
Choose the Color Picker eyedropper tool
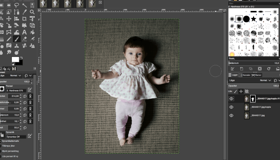tap(24, 12)
